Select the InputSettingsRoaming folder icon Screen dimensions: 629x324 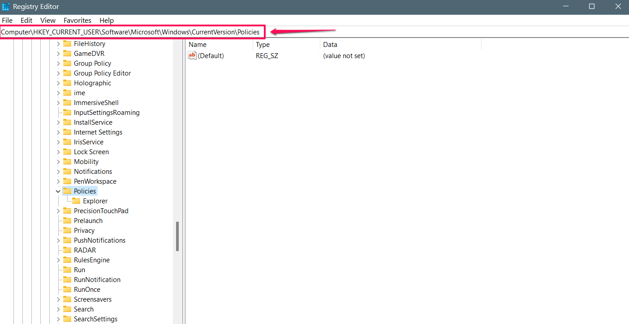click(x=67, y=112)
